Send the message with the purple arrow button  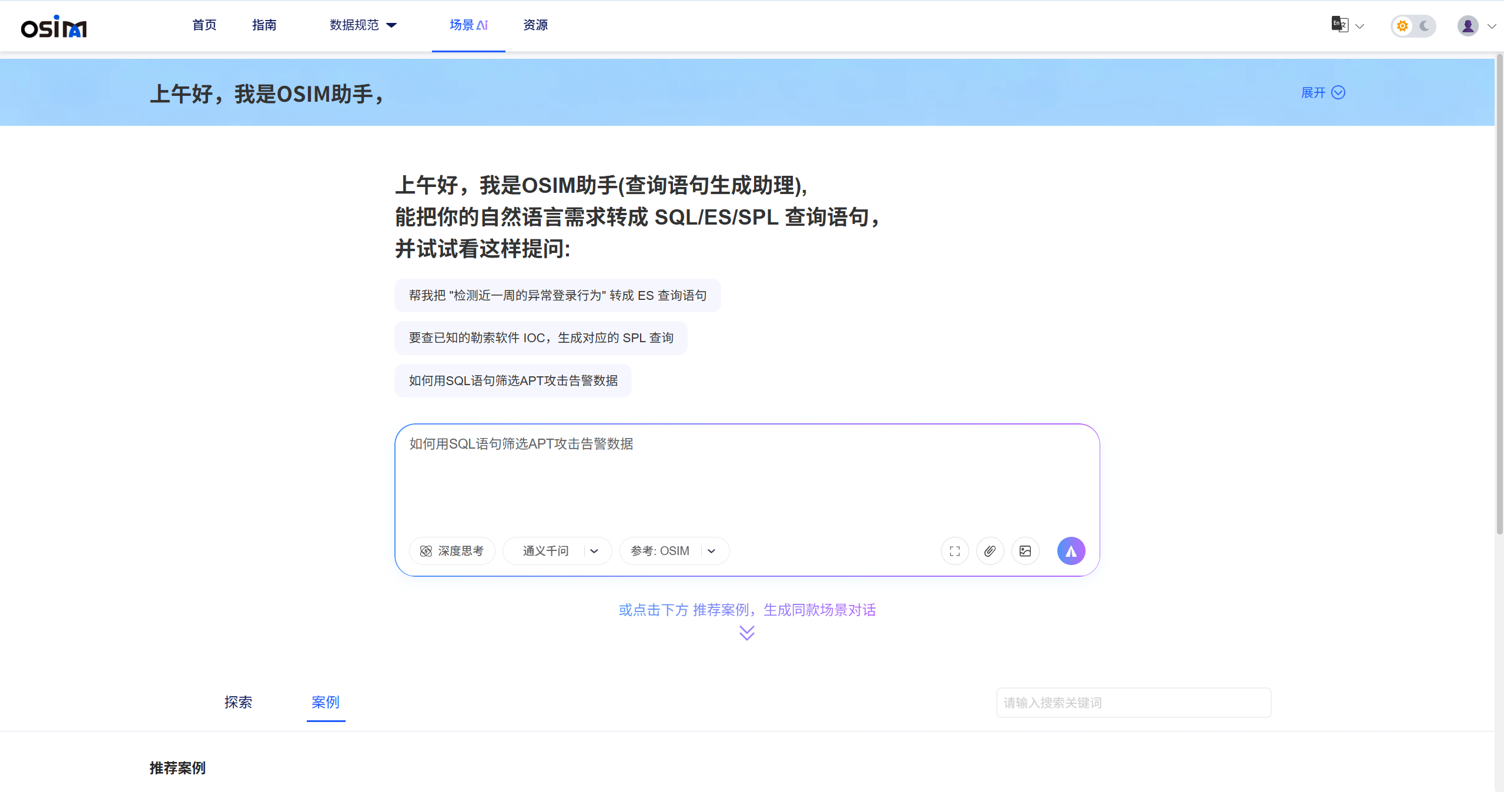1071,551
